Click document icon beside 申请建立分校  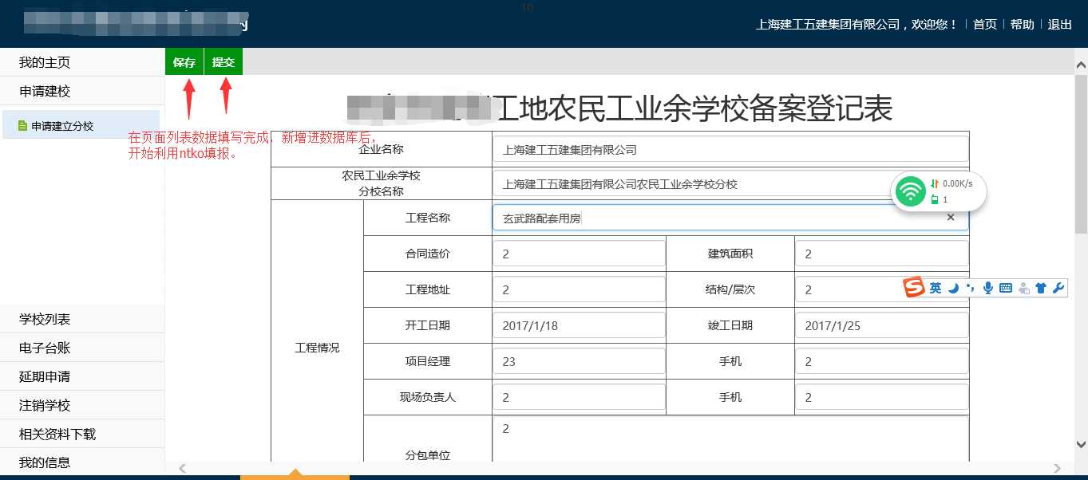click(23, 126)
